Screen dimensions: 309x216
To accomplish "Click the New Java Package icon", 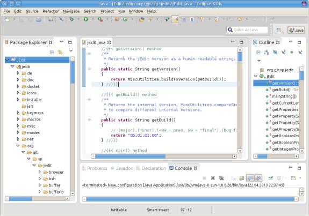I will click(117, 19).
